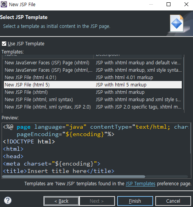Close the New JSP File dialog
This screenshot has width=193, height=207.
[x=186, y=4]
